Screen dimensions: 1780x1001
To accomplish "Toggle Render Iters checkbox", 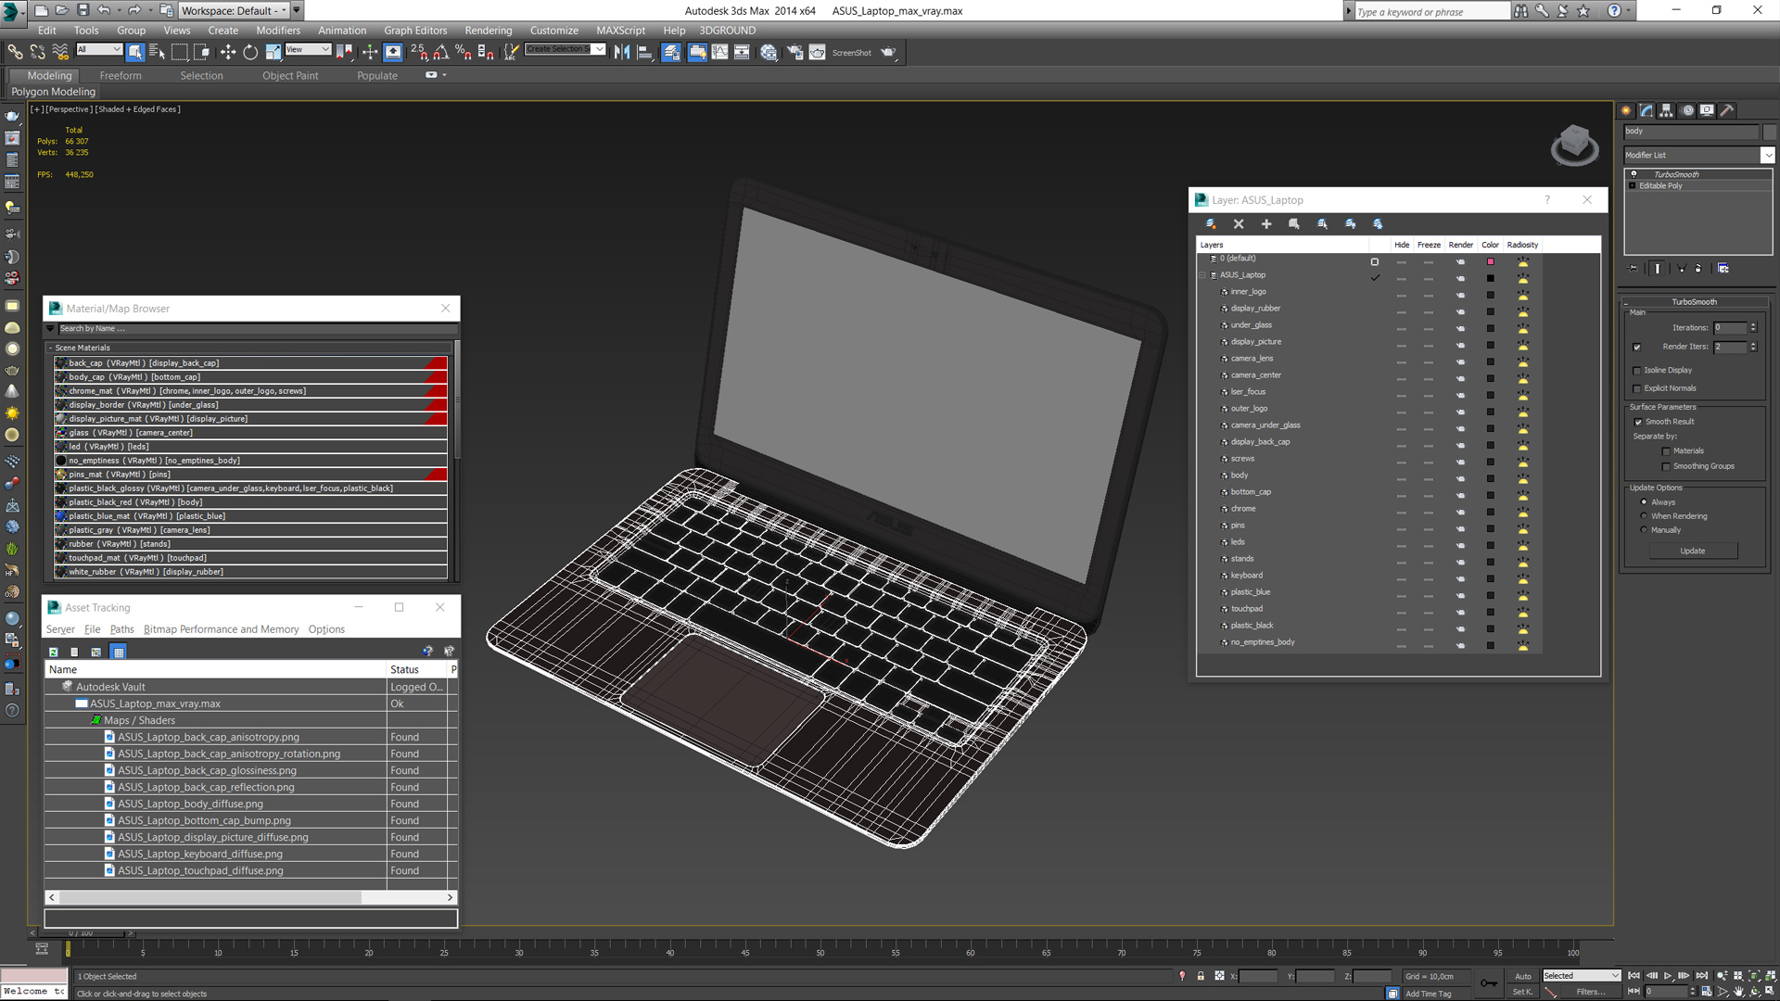I will [x=1637, y=348].
